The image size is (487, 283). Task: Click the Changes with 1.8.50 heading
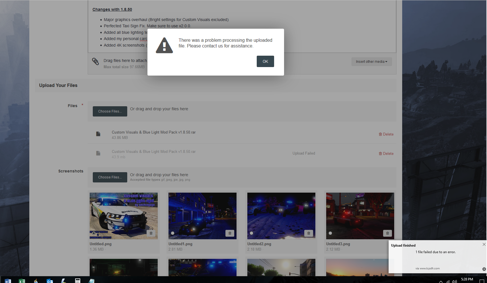point(112,9)
